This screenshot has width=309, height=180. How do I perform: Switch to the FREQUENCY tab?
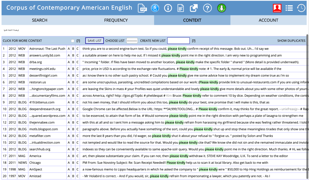(x=116, y=20)
